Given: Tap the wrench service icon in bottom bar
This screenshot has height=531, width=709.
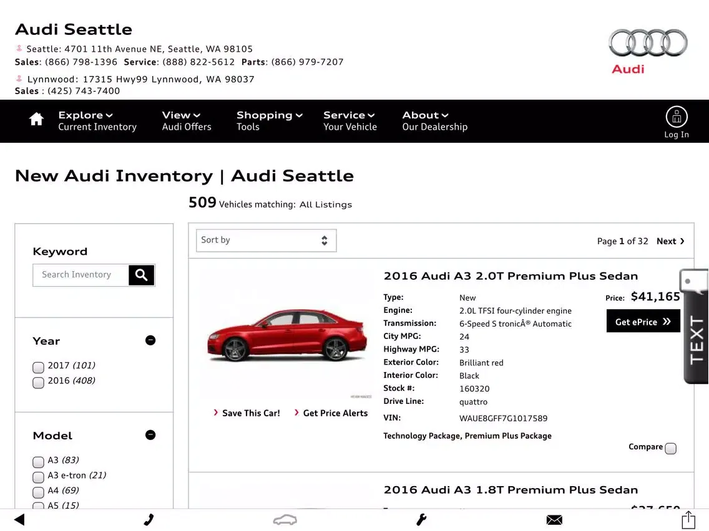Looking at the screenshot, I should click(x=421, y=520).
